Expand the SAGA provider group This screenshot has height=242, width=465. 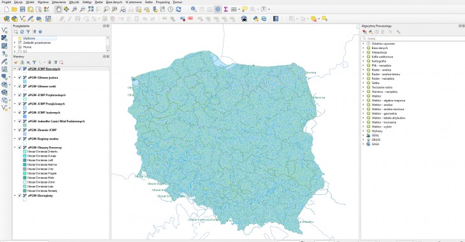point(363,144)
